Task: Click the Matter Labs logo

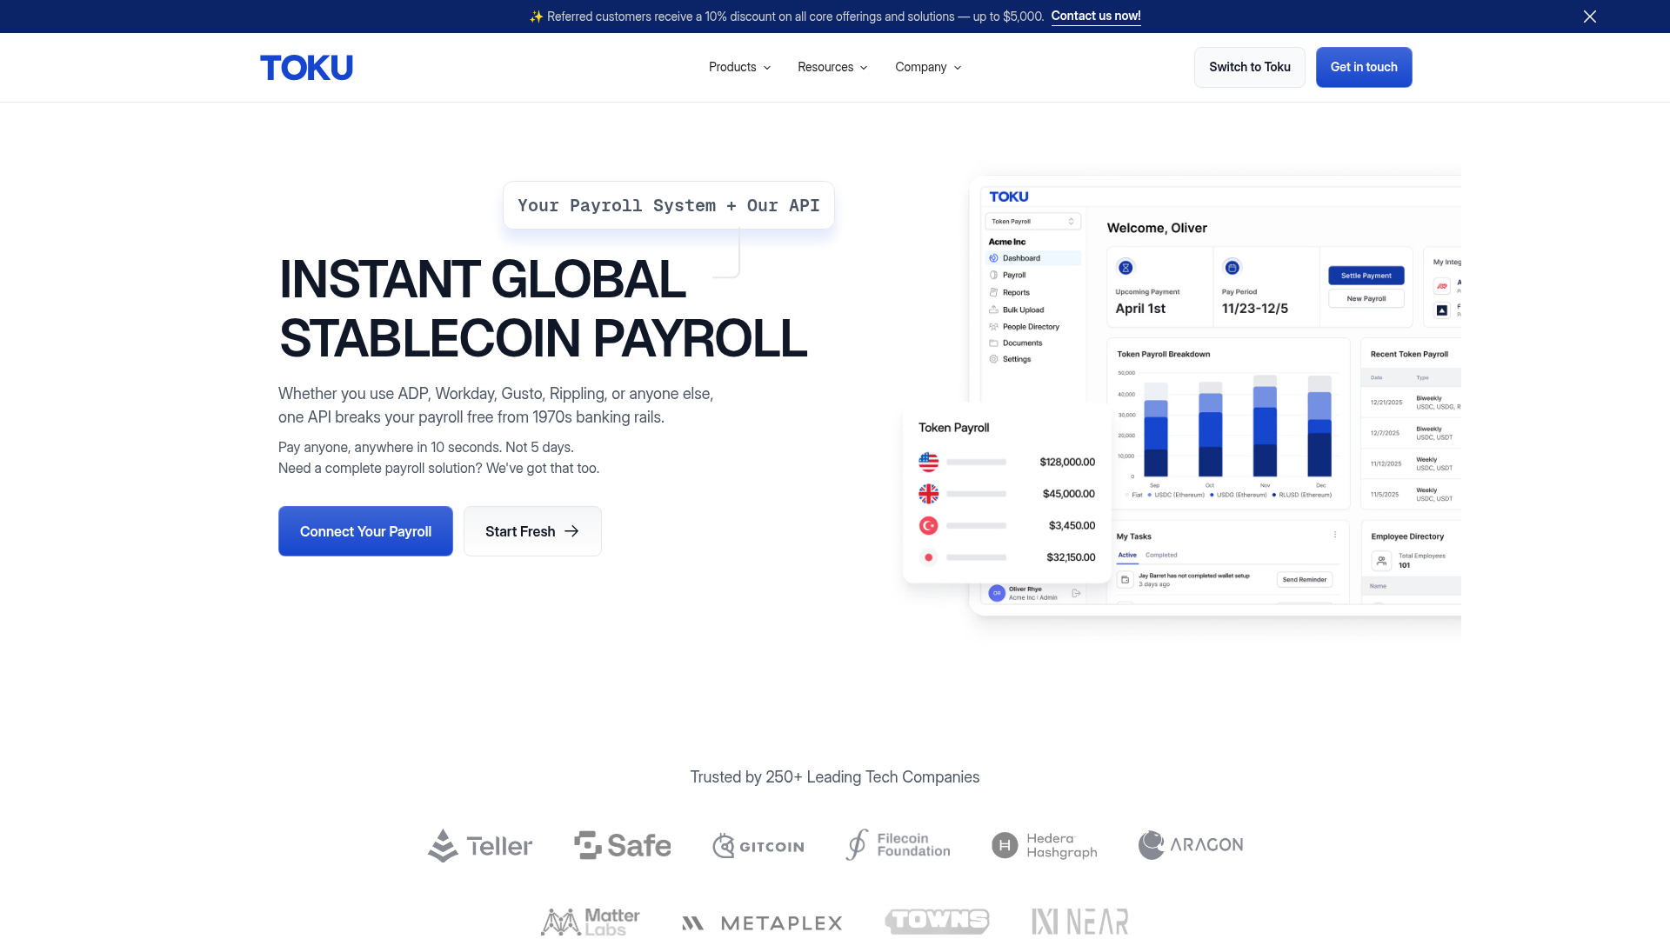Action: [590, 922]
